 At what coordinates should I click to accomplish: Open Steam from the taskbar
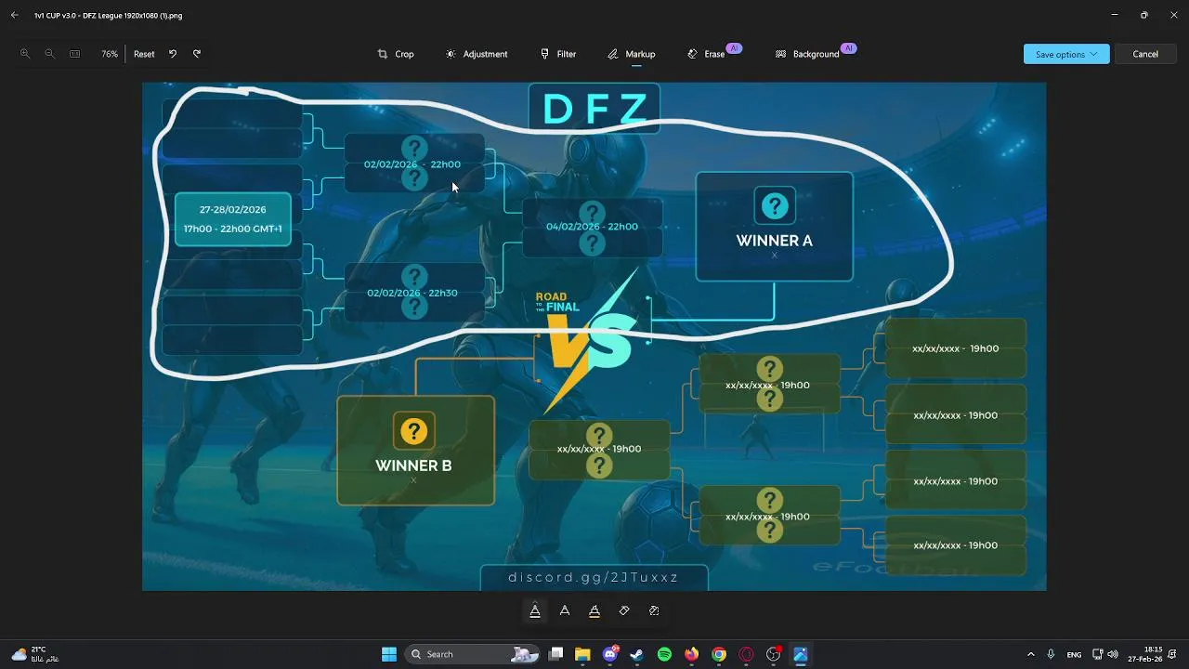637,654
